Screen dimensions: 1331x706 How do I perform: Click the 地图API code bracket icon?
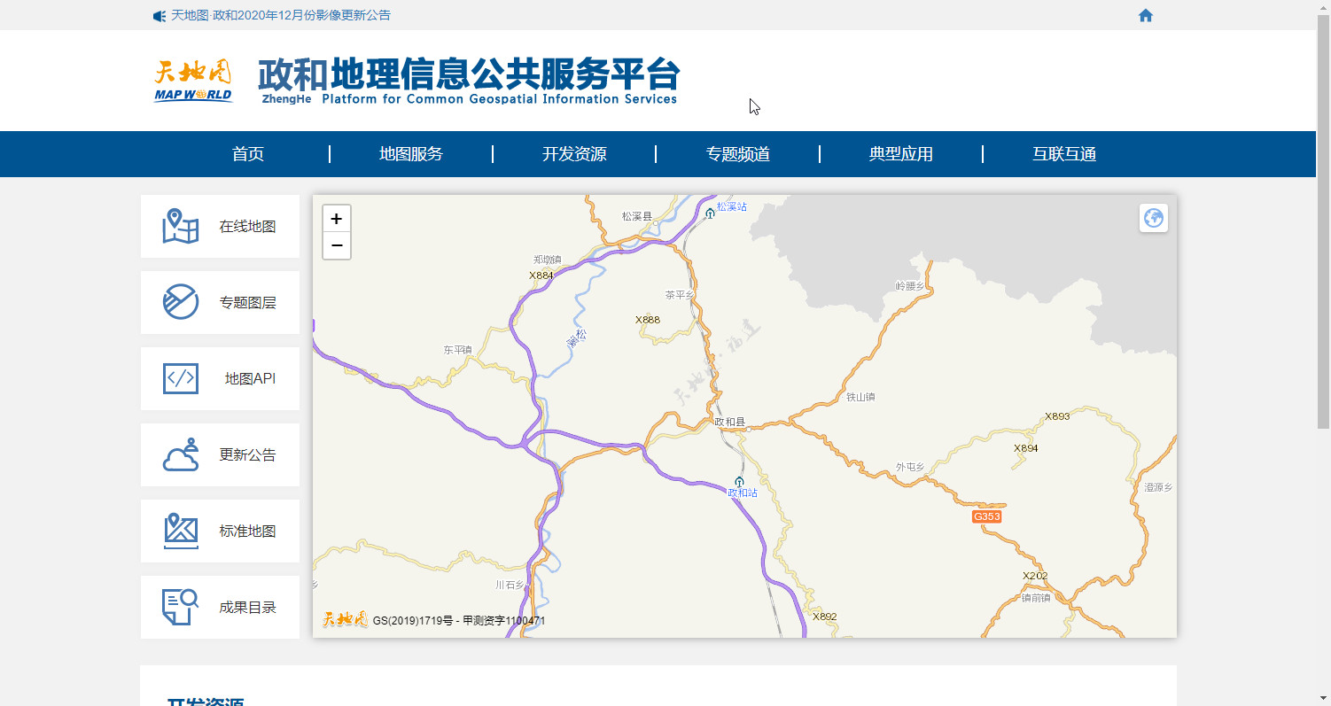click(181, 378)
